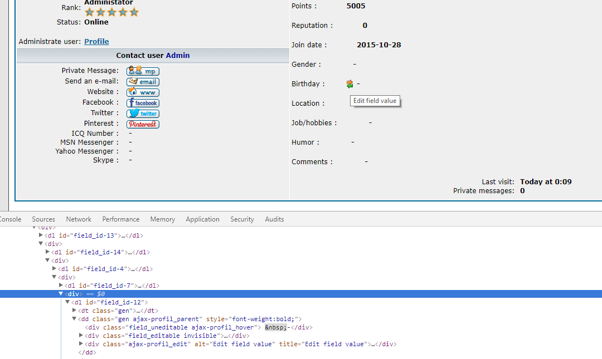
Task: Click the Private messages count 0
Action: (x=522, y=190)
